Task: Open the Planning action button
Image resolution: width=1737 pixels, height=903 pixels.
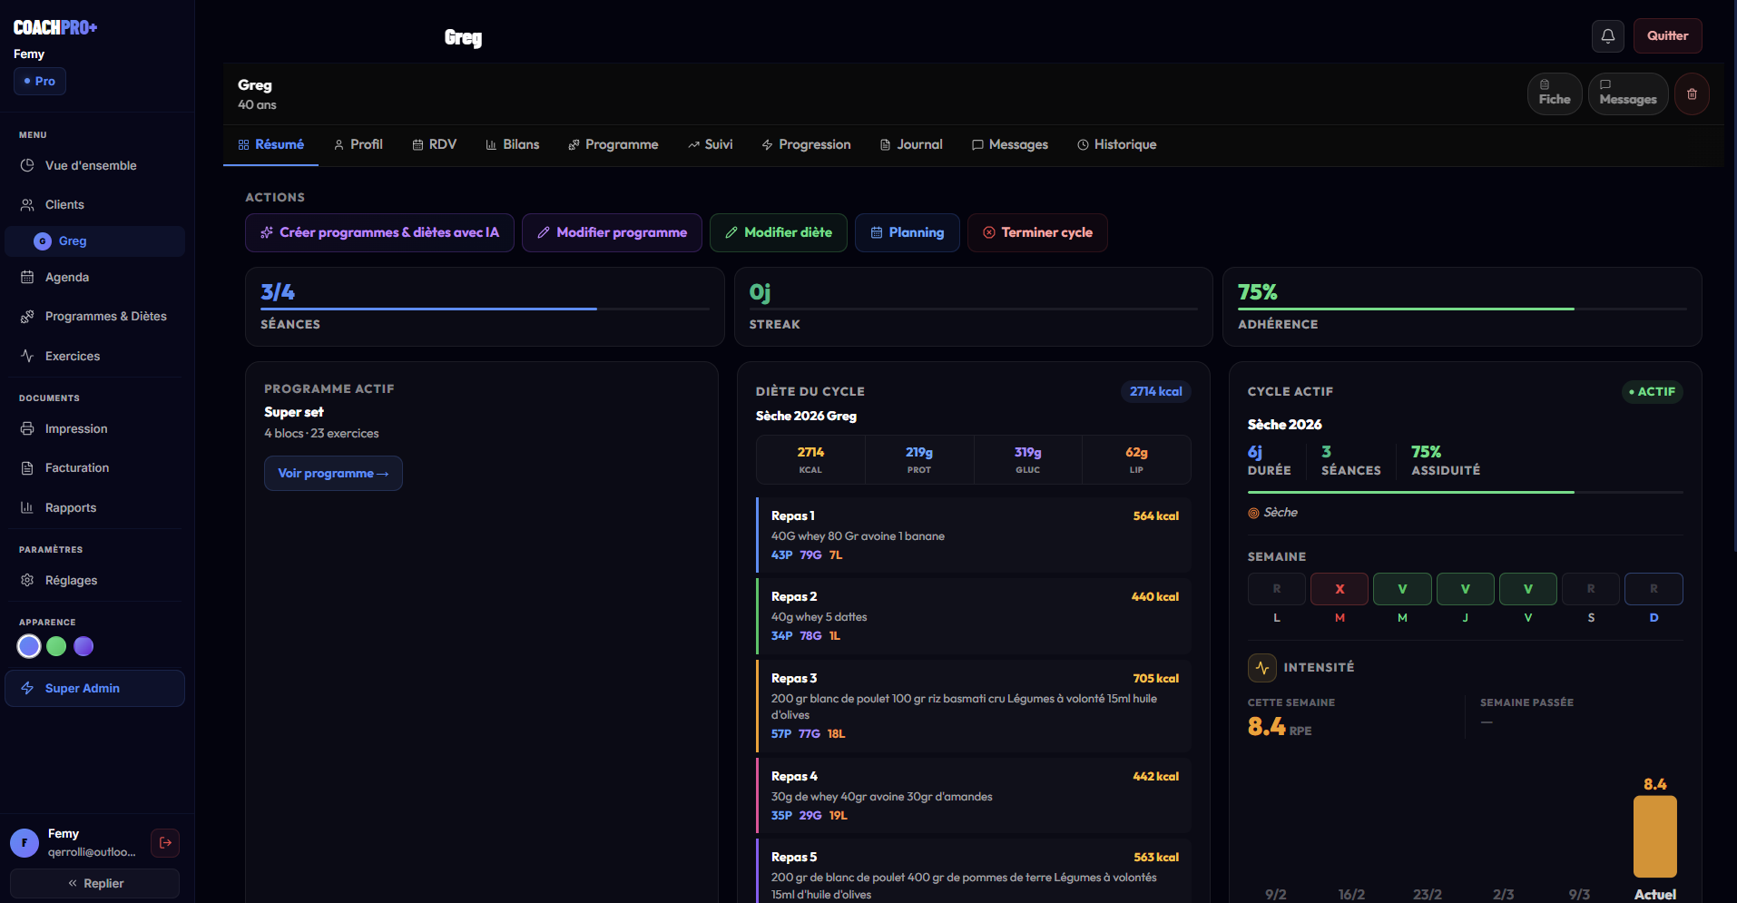Action: 908,233
